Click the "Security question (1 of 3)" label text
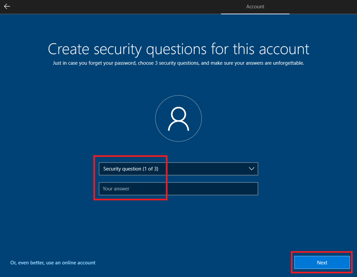357x277 pixels. coord(131,169)
